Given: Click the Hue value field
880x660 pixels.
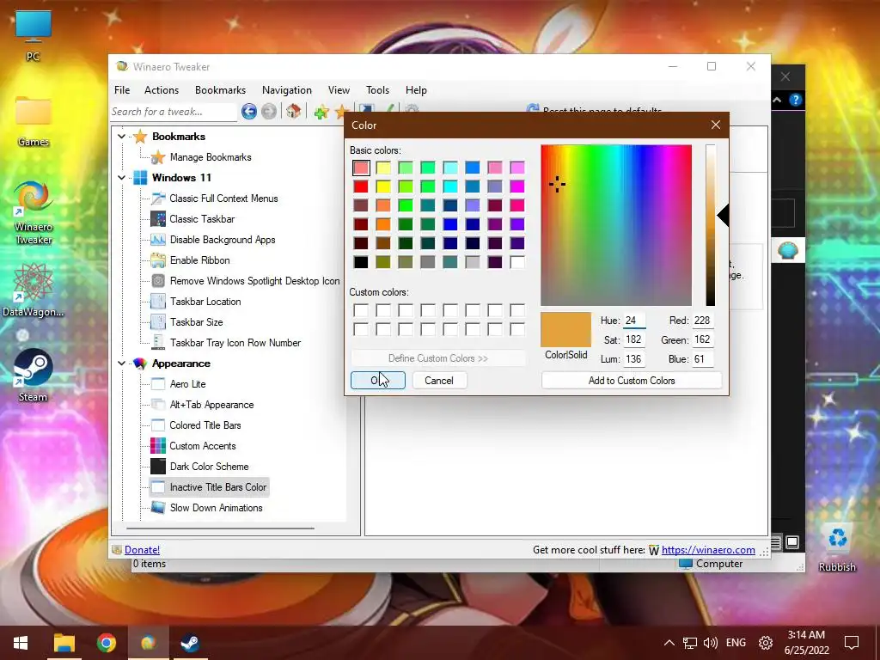Looking at the screenshot, I should point(634,321).
